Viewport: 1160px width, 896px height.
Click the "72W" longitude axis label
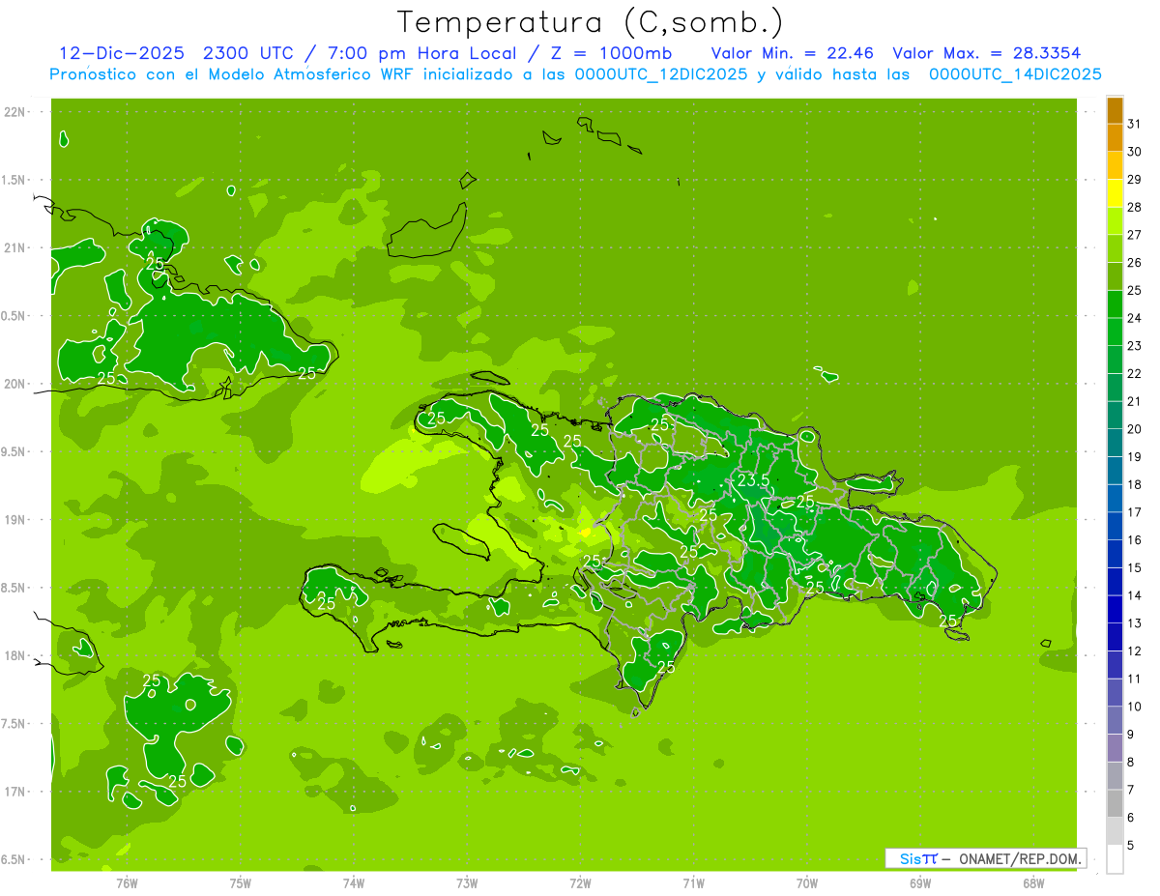pos(580,883)
